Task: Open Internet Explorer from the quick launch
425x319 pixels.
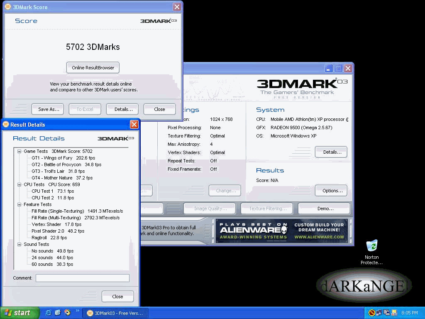Action: click(x=48, y=313)
